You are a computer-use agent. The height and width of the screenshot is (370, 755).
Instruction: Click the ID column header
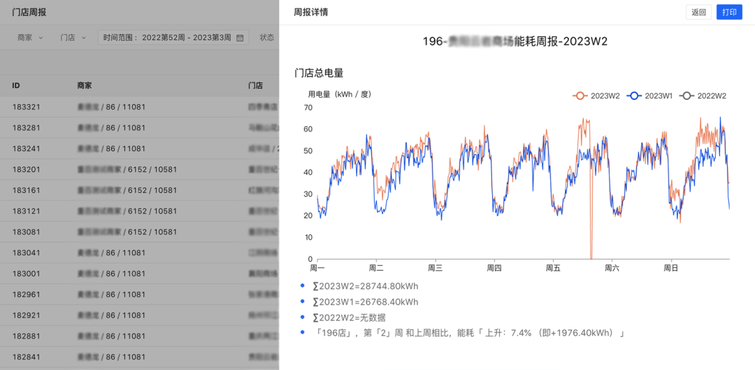click(x=16, y=85)
